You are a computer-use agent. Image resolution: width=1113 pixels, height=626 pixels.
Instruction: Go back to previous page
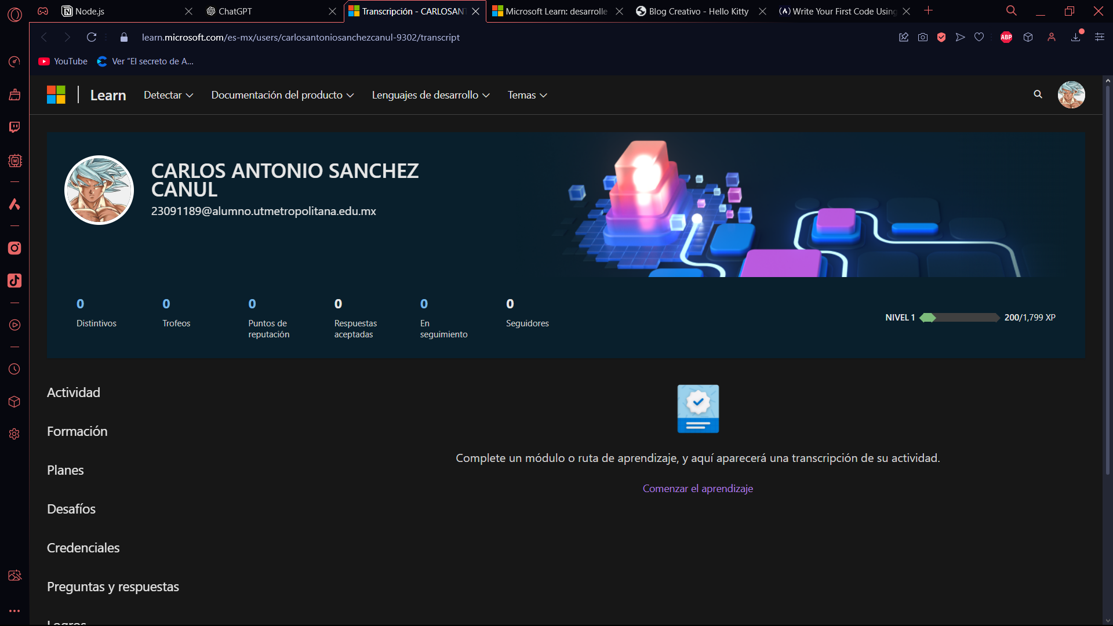pos(44,37)
